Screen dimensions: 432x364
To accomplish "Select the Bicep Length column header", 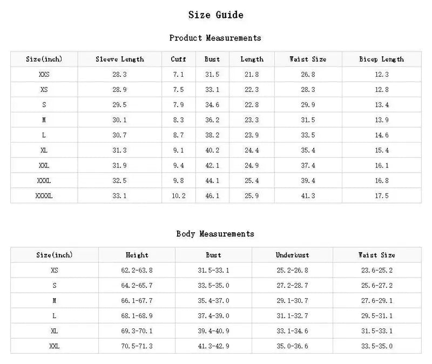I will click(382, 59).
